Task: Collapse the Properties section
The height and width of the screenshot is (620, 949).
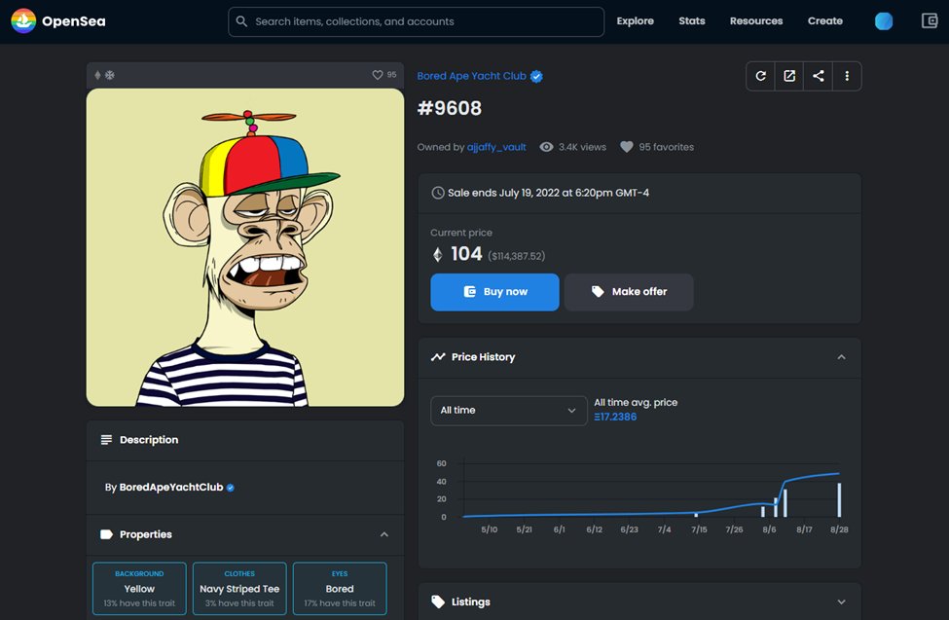Action: (383, 534)
